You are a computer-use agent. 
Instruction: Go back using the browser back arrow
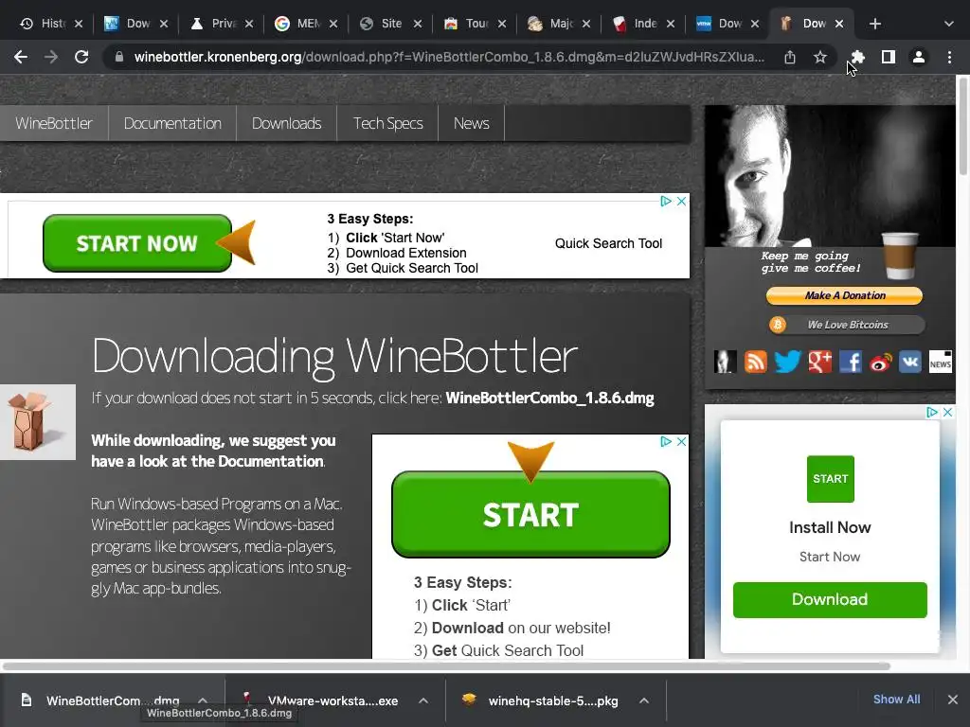click(21, 57)
